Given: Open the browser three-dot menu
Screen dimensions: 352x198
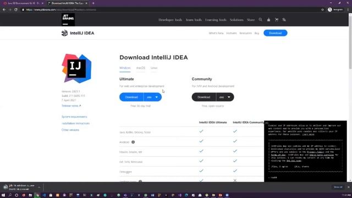Looking at the screenshot, I should point(348,10).
